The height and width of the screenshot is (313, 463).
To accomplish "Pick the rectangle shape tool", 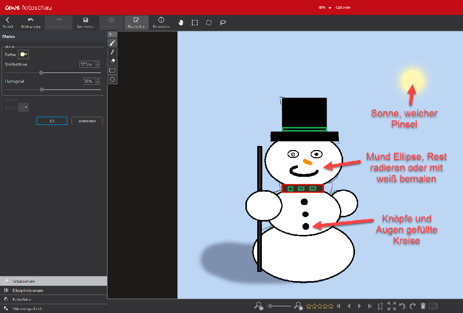I will [113, 70].
